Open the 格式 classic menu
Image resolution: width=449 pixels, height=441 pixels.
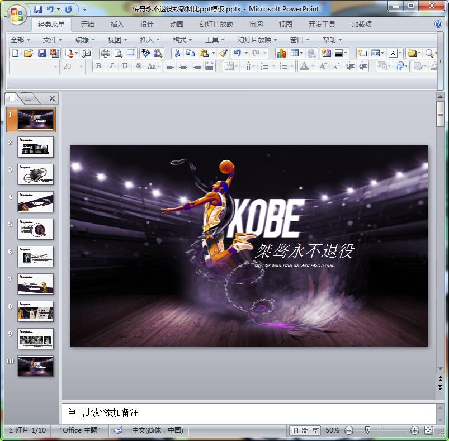182,40
